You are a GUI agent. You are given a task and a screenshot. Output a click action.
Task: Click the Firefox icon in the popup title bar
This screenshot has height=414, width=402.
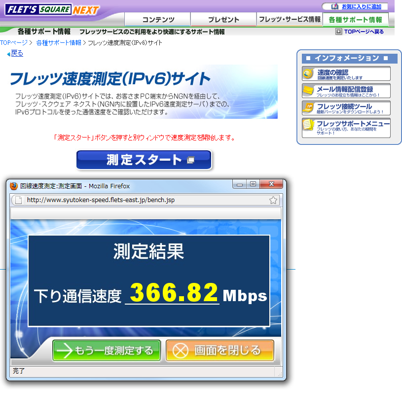14,186
